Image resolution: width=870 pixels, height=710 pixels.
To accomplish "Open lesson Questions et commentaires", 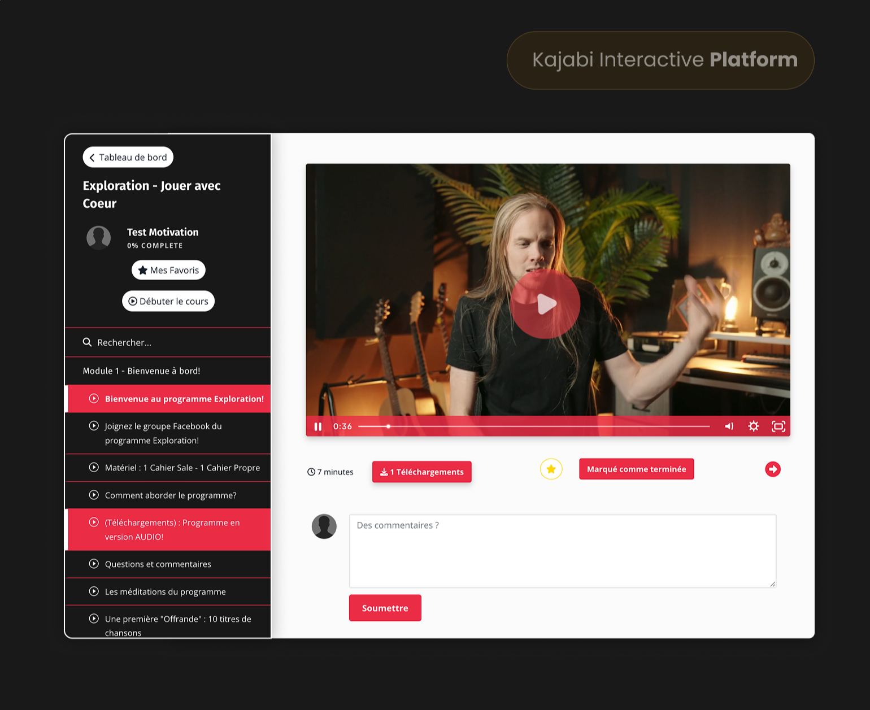I will point(168,564).
